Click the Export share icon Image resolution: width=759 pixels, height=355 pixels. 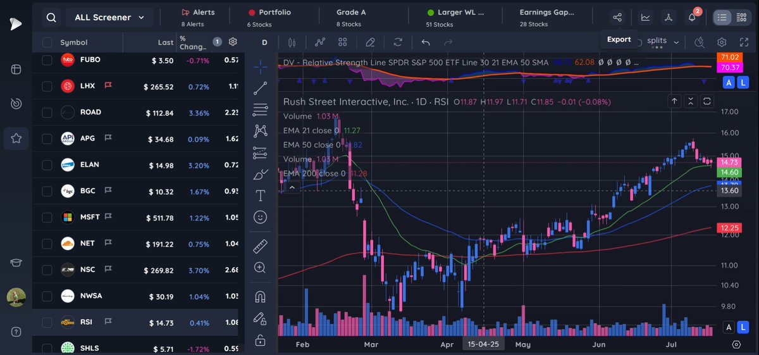[x=618, y=18]
